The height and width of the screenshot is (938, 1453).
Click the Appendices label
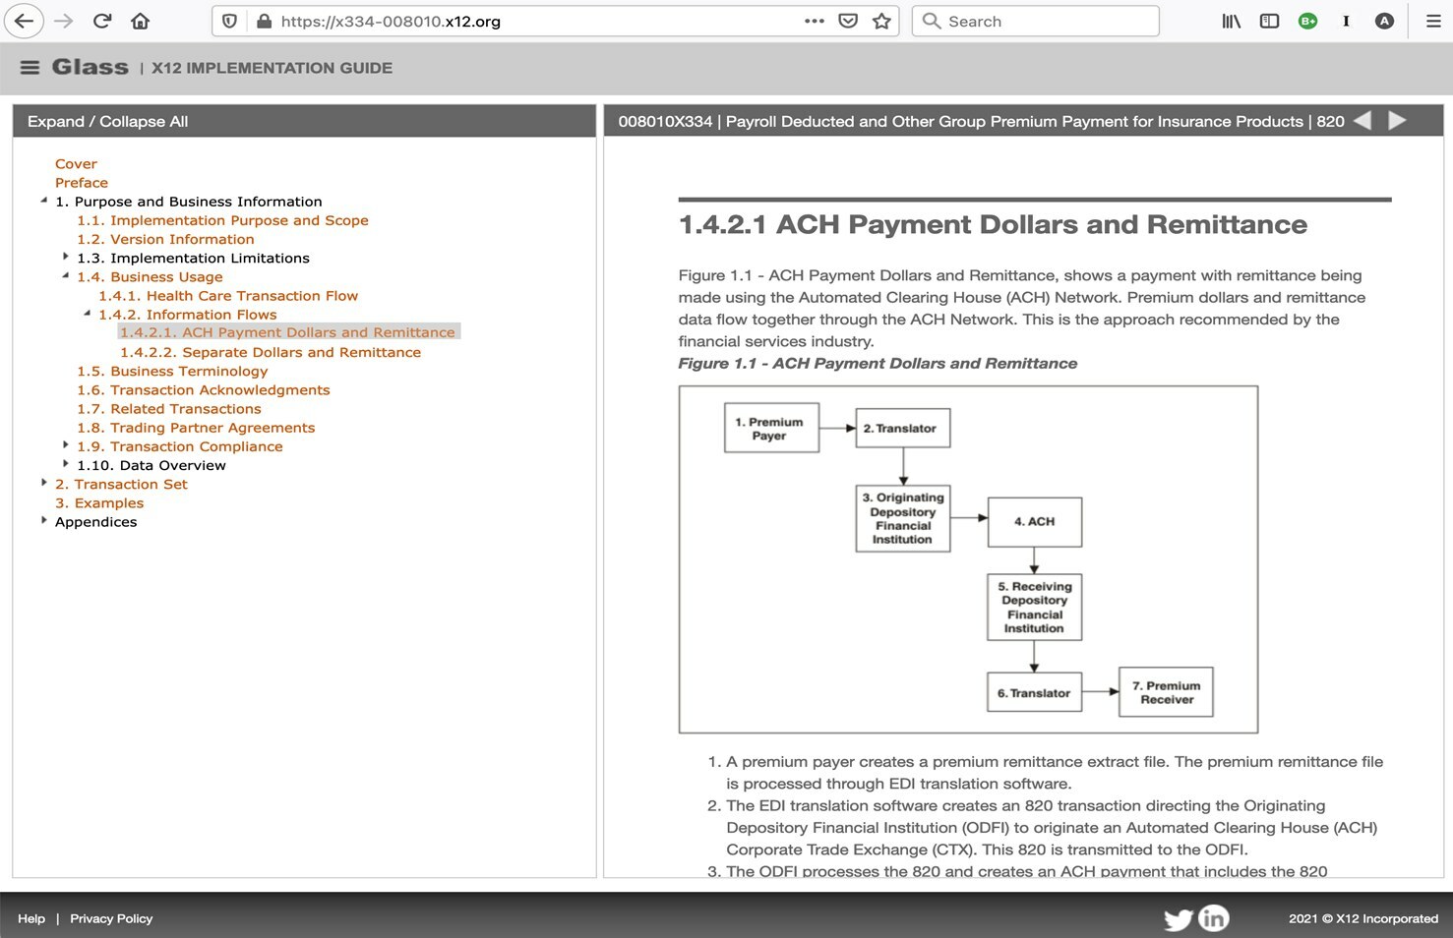tap(96, 521)
